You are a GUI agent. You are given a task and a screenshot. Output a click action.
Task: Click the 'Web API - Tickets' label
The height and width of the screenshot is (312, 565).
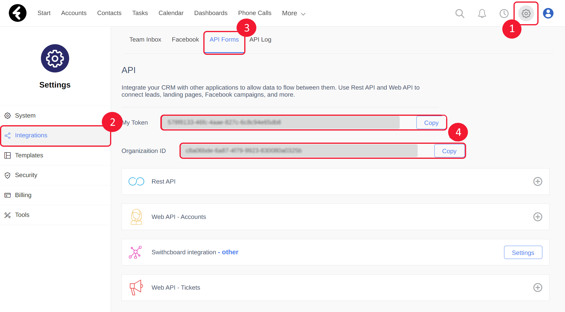[x=176, y=288]
